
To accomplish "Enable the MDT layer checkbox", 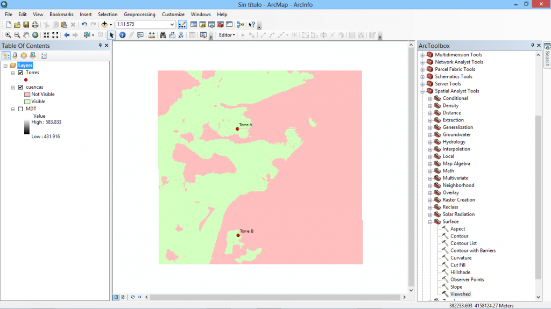I will tap(20, 109).
